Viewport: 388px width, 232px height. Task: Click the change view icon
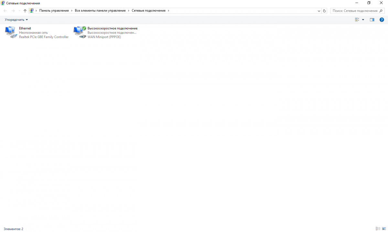coord(357,20)
